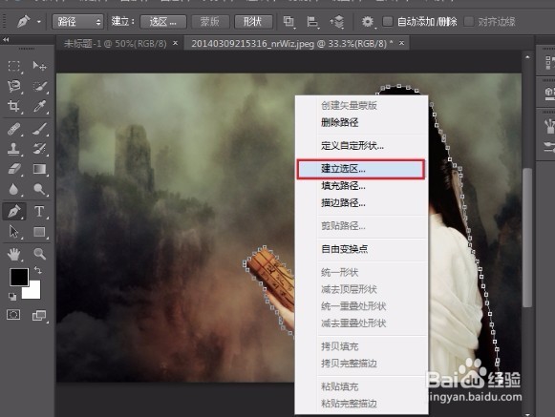The height and width of the screenshot is (417, 555).
Task: Collapse the toolbox double-arrow
Action: (x=6, y=40)
